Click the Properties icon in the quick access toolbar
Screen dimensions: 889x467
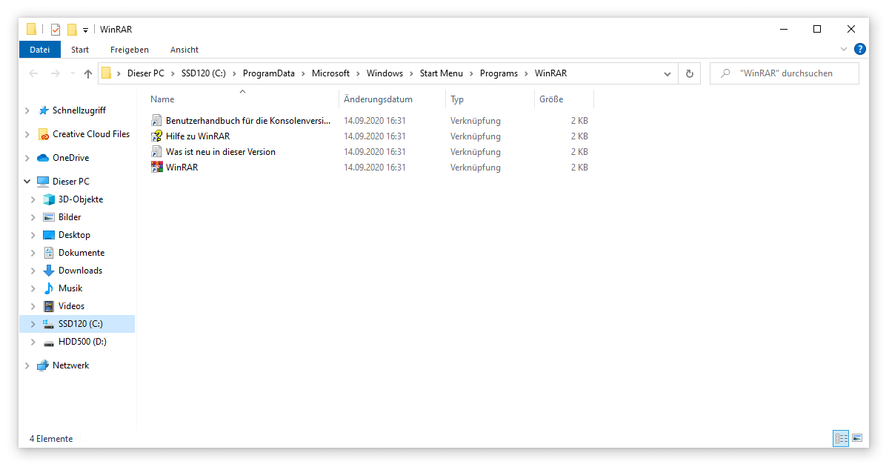[55, 29]
